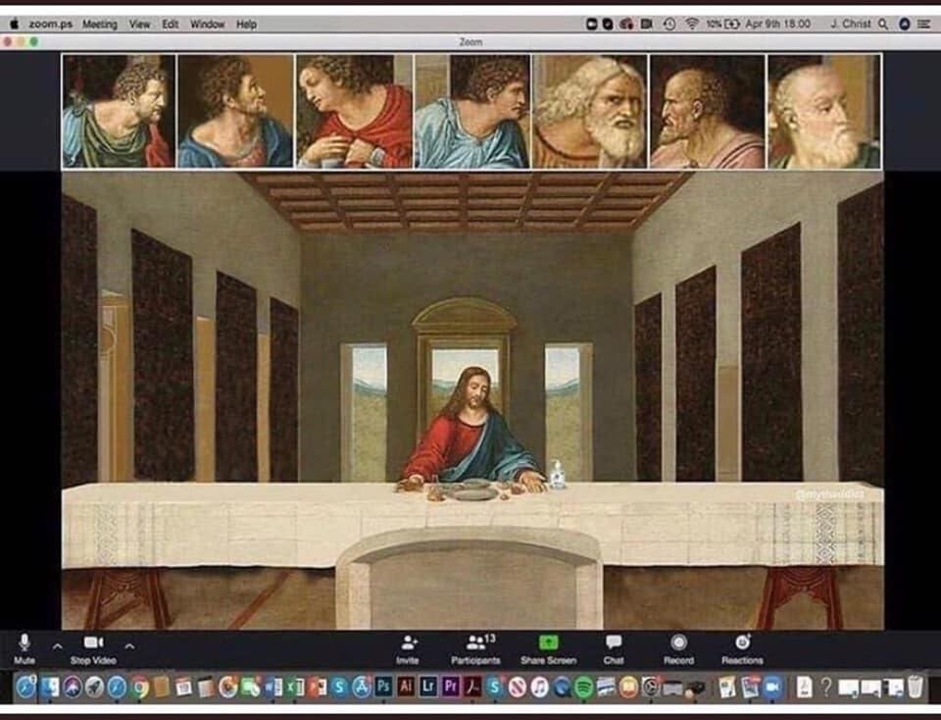Click the Siri icon in menu bar

coord(905,24)
